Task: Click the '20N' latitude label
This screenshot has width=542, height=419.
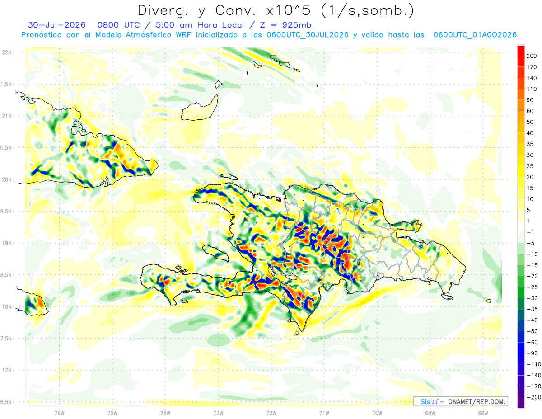Action: (x=6, y=180)
